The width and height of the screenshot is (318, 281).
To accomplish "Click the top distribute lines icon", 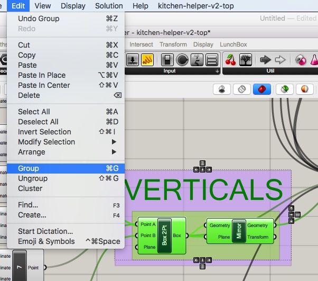I will click(202, 163).
